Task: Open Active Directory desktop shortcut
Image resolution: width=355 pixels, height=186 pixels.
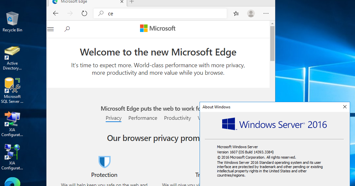Action: click(x=12, y=58)
